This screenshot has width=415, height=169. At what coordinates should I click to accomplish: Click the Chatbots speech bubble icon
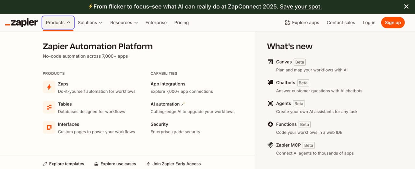point(270,83)
